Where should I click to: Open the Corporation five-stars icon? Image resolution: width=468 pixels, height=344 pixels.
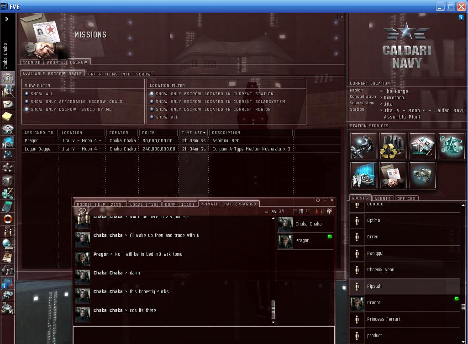coord(8,167)
